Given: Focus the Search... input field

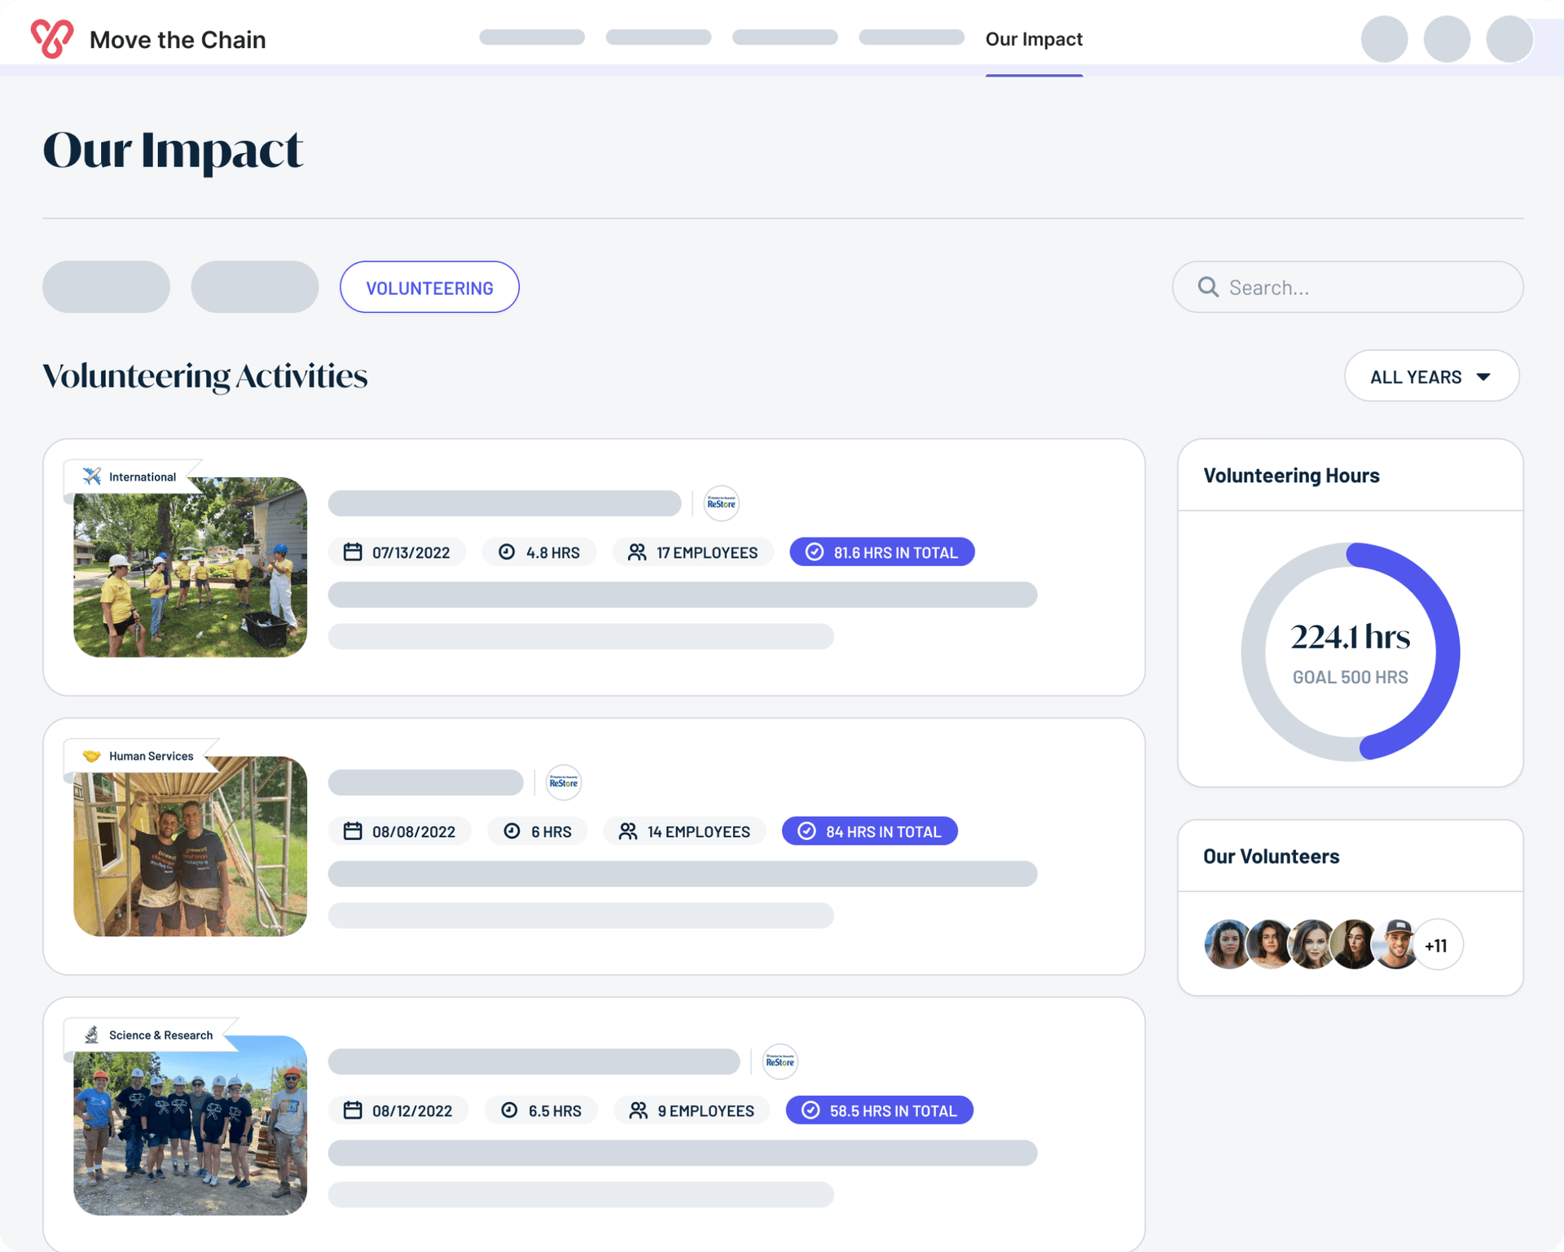Looking at the screenshot, I should 1347,287.
